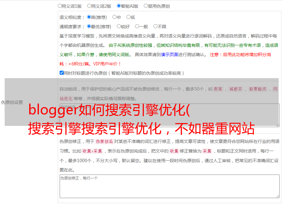Viewport: 283px width, 204px height.
Task: Set 通顺度要求 to 较好
Action: [x=119, y=26]
